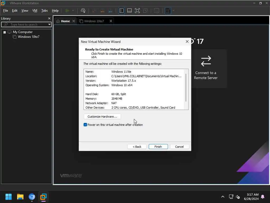The height and width of the screenshot is (203, 270).
Task: Select Windows 10to7 in the library tree
Action: 28,37
